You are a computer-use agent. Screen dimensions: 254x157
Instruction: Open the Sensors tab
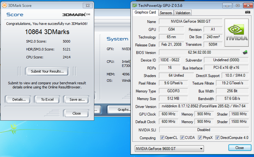click(x=166, y=13)
